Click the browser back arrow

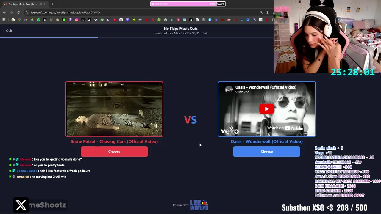click(x=4, y=12)
